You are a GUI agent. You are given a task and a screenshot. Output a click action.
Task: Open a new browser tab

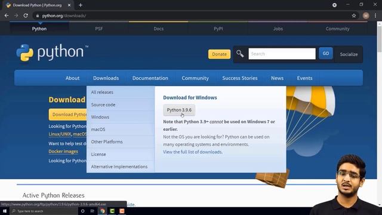(x=81, y=5)
